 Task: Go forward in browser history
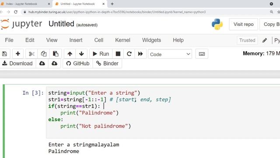pyautogui.click(x=8, y=12)
